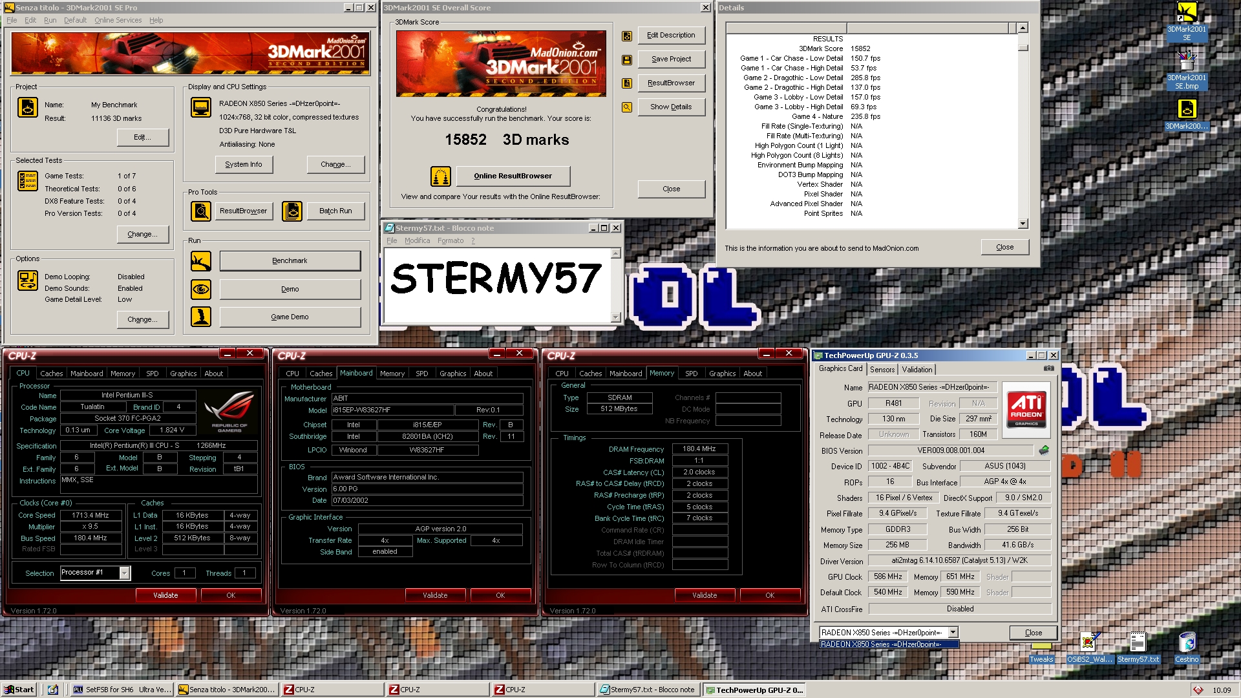1241x698 pixels.
Task: Click the ATI Radeon logo in GPU-Z
Action: [x=1026, y=410]
